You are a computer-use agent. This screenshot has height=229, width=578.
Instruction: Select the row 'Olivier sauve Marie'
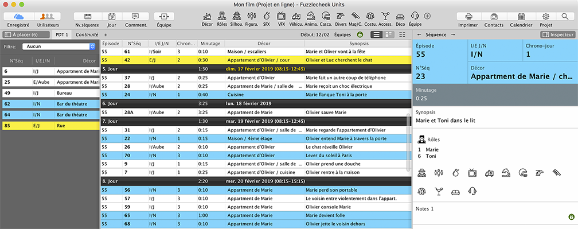[256, 112]
